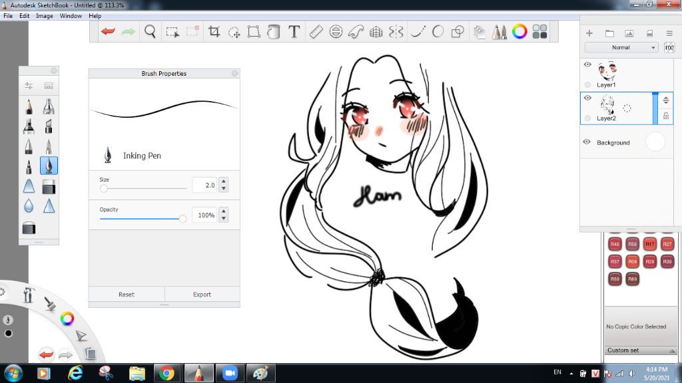This screenshot has width=682, height=383.
Task: Select the water drop smear brush
Action: pos(29,205)
